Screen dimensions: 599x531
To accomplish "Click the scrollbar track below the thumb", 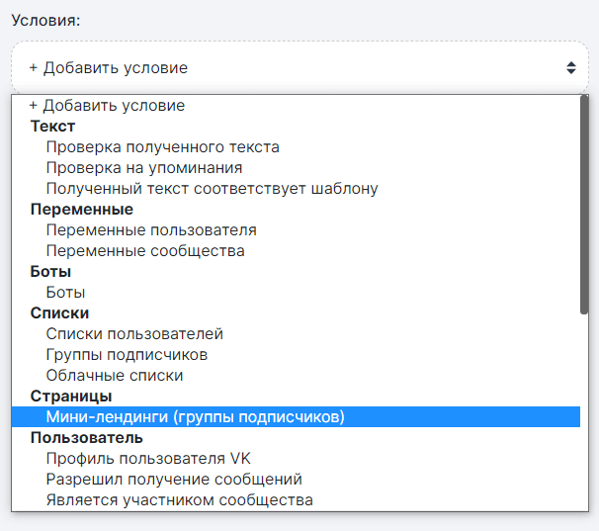I will point(584,415).
